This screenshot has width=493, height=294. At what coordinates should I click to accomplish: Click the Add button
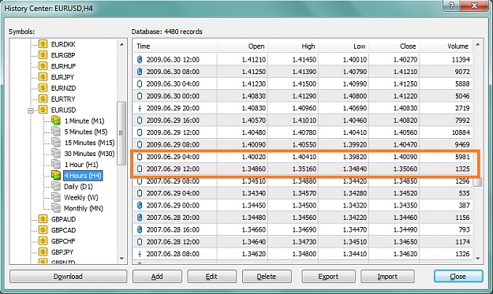pyautogui.click(x=157, y=277)
